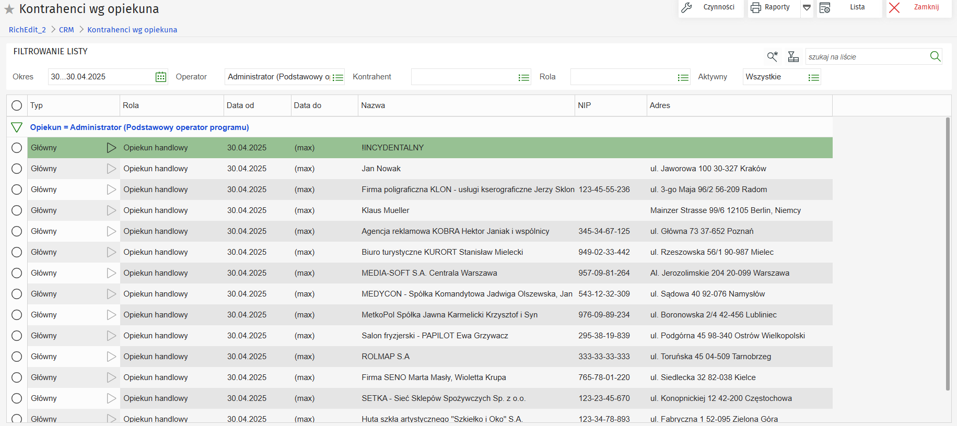
Task: Open the Operator selection list
Action: pos(338,77)
